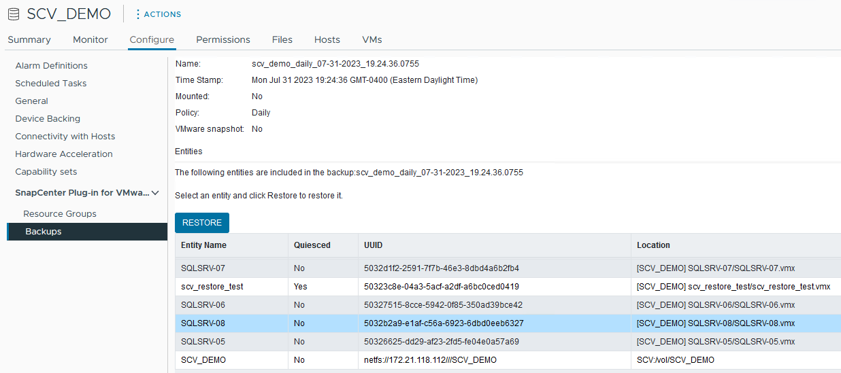
Task: Select the SQLSRV-07 entity row
Action: [x=203, y=268]
